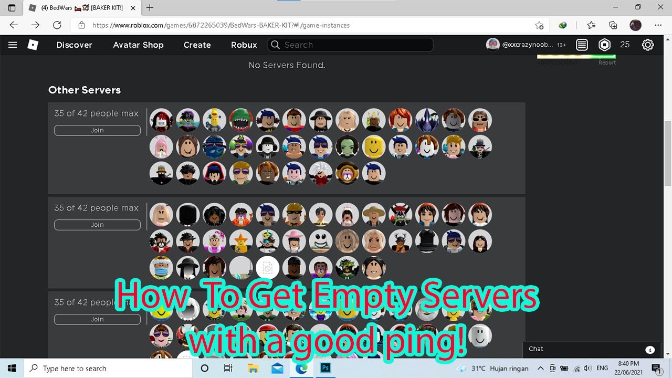Open the Roblox notifications feed icon
672x378 pixels.
click(x=582, y=45)
